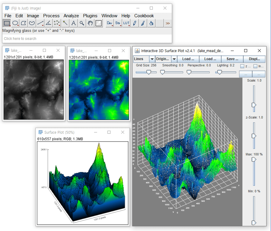271x231 pixels.
Task: Click the Smoothing slider handle
Action: (162, 72)
